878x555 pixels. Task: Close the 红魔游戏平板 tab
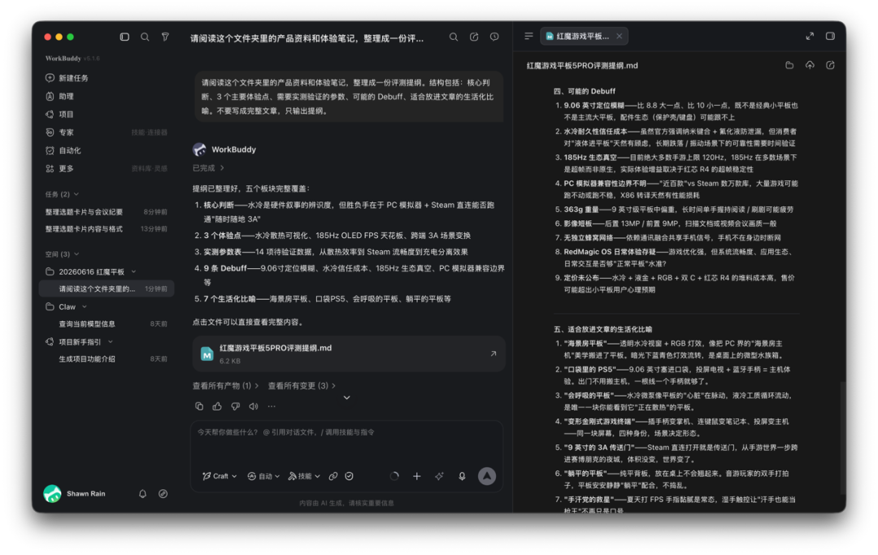click(619, 37)
